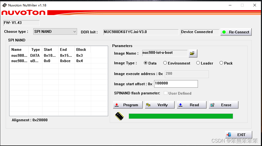This screenshot has width=262, height=146.
Task: Click the 0x10... Start cell
Action: pos(50,55)
